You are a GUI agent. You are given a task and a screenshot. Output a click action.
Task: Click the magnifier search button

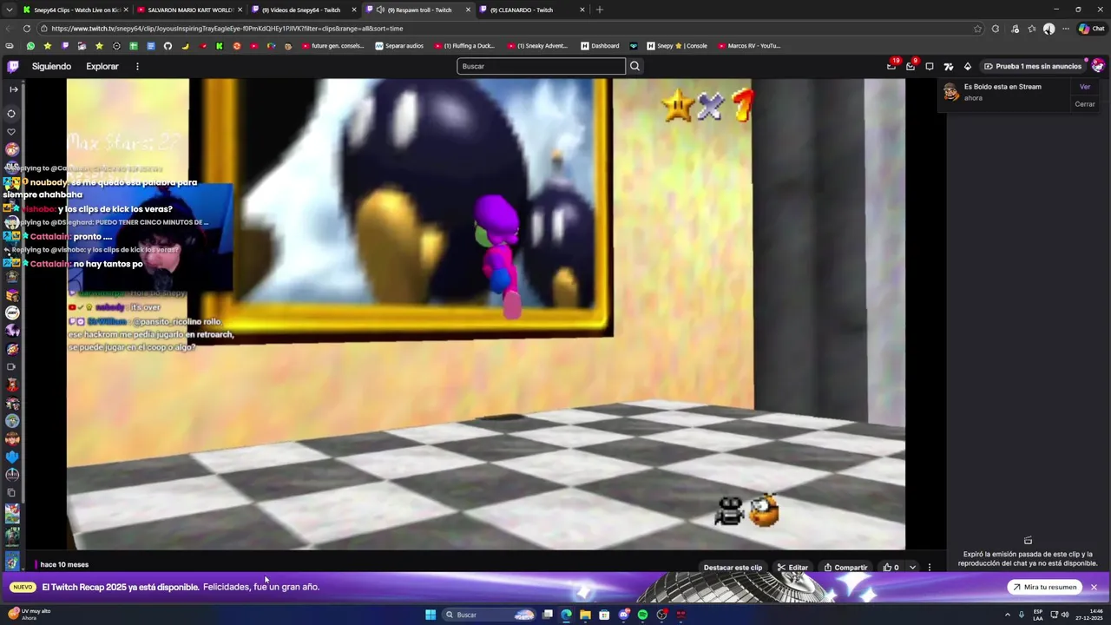pyautogui.click(x=634, y=66)
